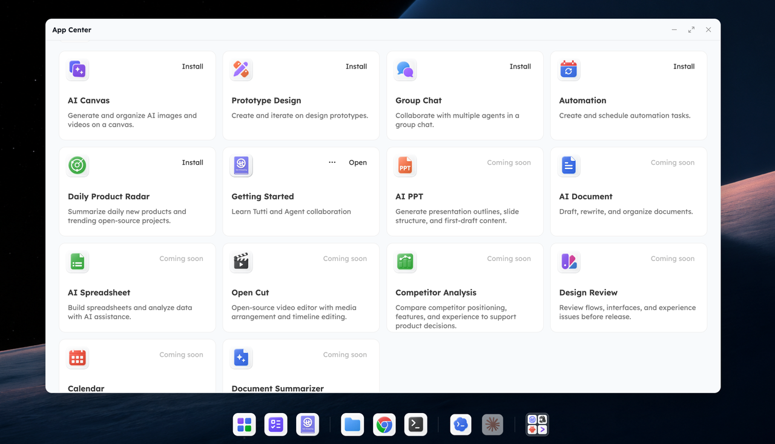Click "Draft, rewrite, and organize documents." text
The image size is (775, 444).
click(x=626, y=212)
